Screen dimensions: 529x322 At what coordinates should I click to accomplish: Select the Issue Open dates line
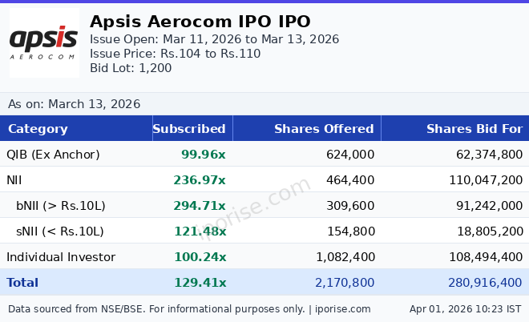214,39
